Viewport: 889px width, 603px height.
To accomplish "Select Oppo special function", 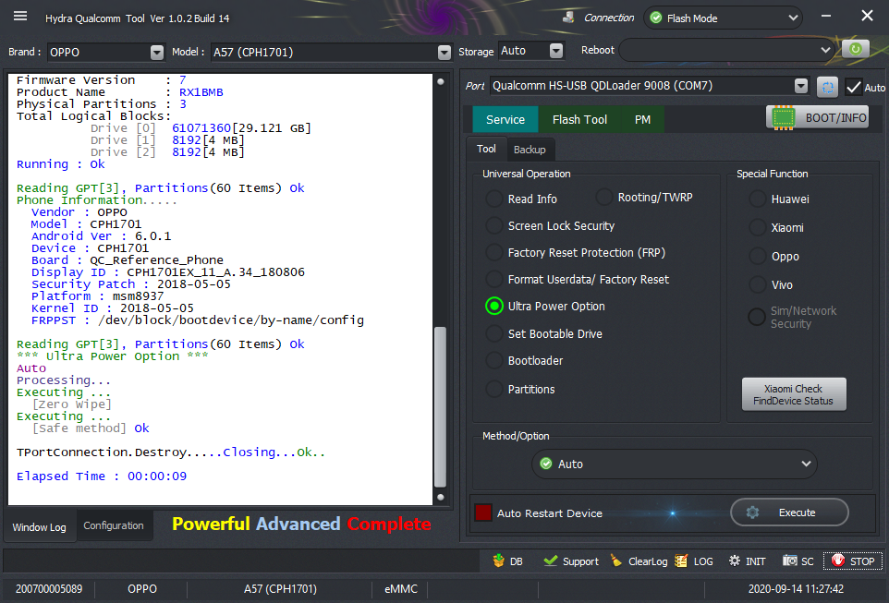I will click(x=758, y=256).
